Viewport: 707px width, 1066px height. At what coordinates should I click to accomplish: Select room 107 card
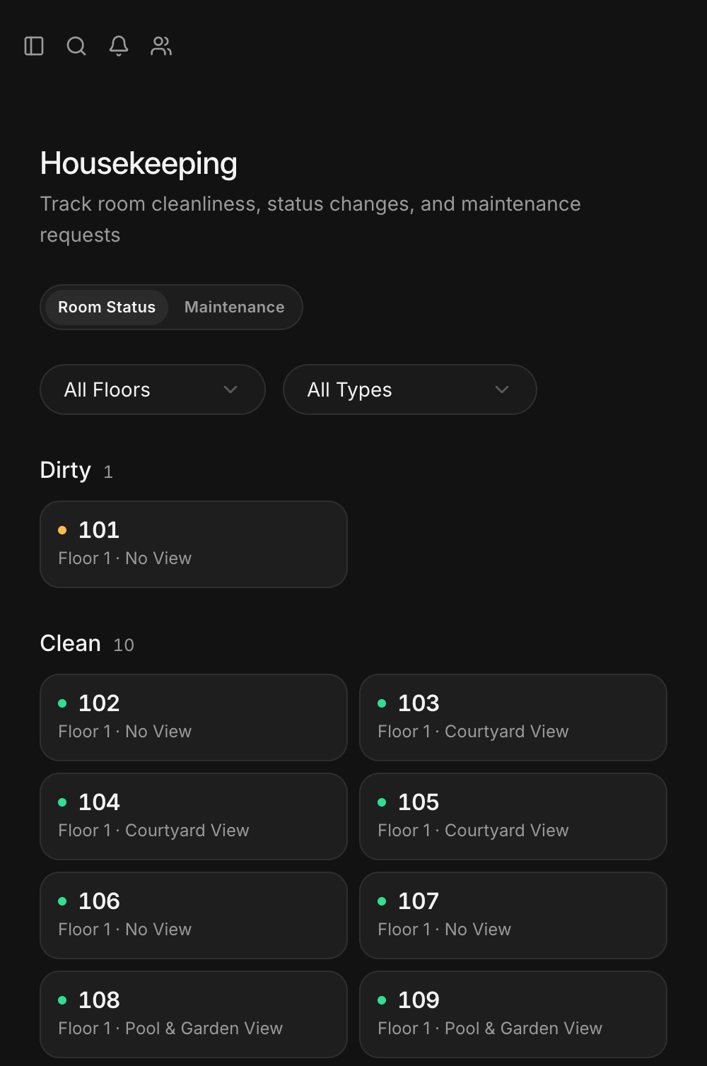coord(513,915)
